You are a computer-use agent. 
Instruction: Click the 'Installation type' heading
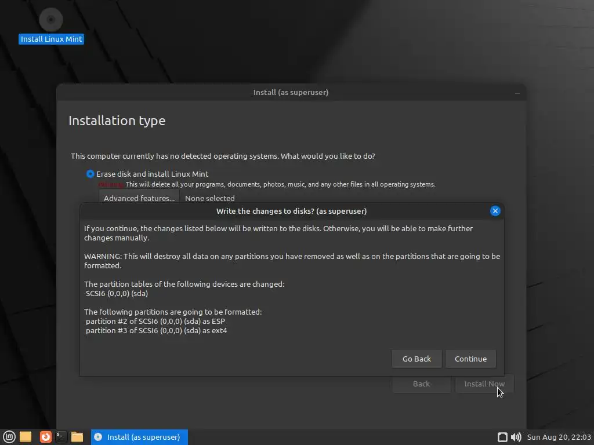(117, 121)
